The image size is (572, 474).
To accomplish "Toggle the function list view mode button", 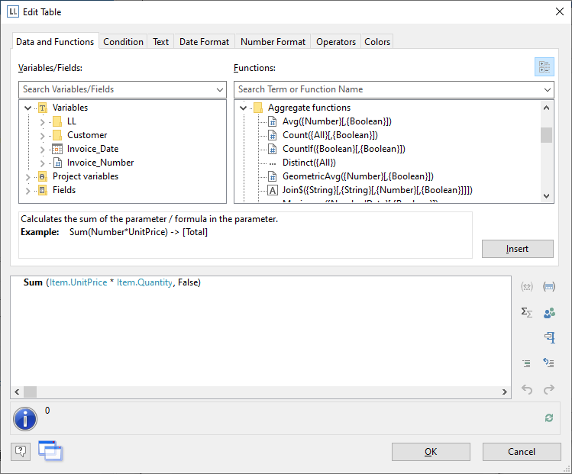I will click(x=544, y=67).
